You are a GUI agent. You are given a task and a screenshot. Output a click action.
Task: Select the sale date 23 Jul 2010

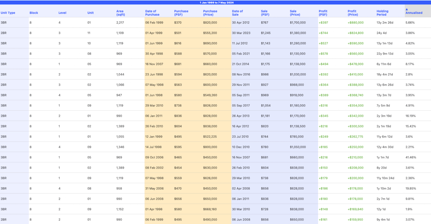240,137
